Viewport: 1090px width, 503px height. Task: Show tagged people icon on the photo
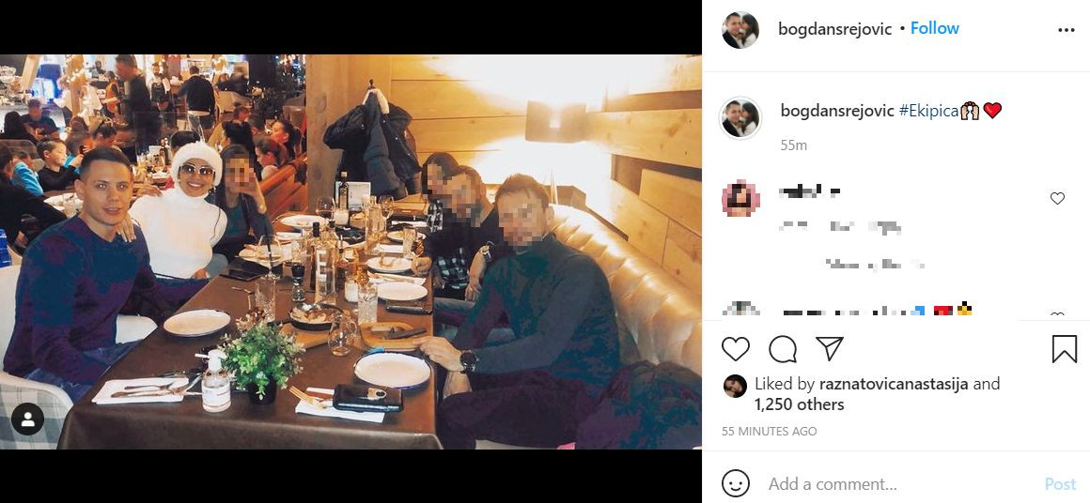(x=28, y=419)
